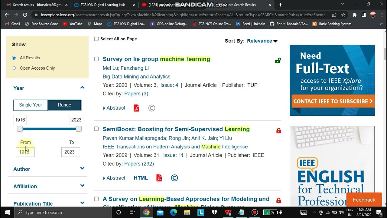The image size is (387, 218).
Task: Open Chrome from taskbar
Action: (x=146, y=213)
